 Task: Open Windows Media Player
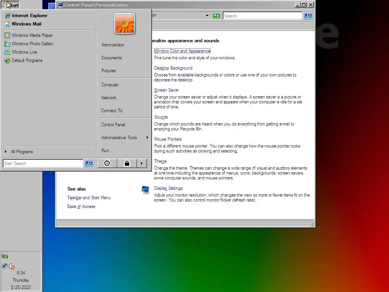click(28, 35)
